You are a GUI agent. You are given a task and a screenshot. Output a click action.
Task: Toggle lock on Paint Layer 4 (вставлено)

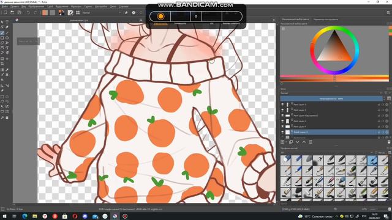coord(379,116)
